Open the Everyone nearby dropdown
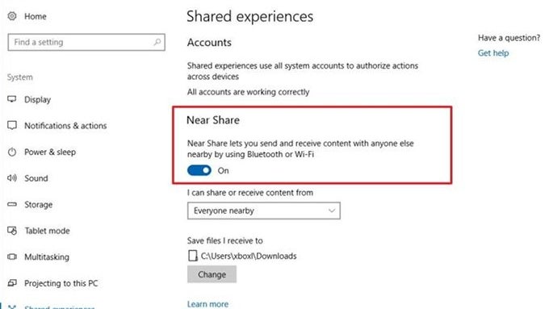This screenshot has width=549, height=309. click(264, 211)
